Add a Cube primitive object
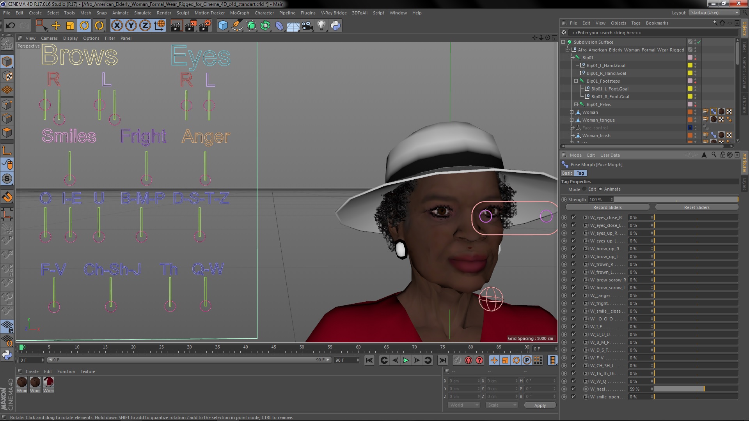Image resolution: width=749 pixels, height=421 pixels. pos(223,26)
